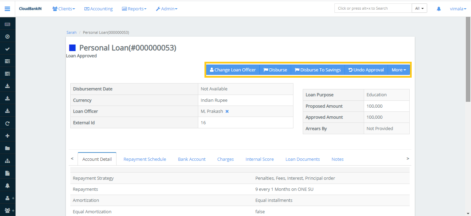The width and height of the screenshot is (471, 216).
Task: Expand the More actions dropdown
Action: point(399,70)
